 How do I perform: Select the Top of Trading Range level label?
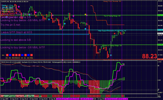(112, 16)
